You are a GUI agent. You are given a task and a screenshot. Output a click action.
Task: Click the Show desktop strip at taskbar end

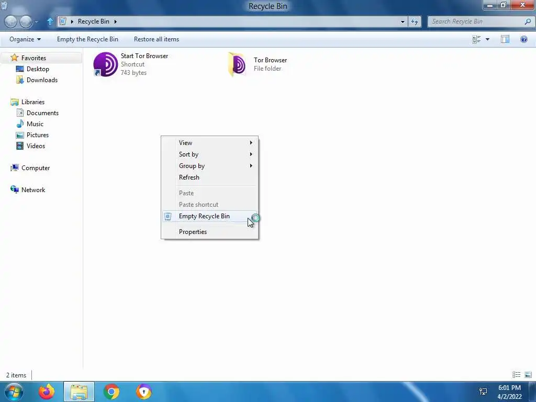click(533, 392)
